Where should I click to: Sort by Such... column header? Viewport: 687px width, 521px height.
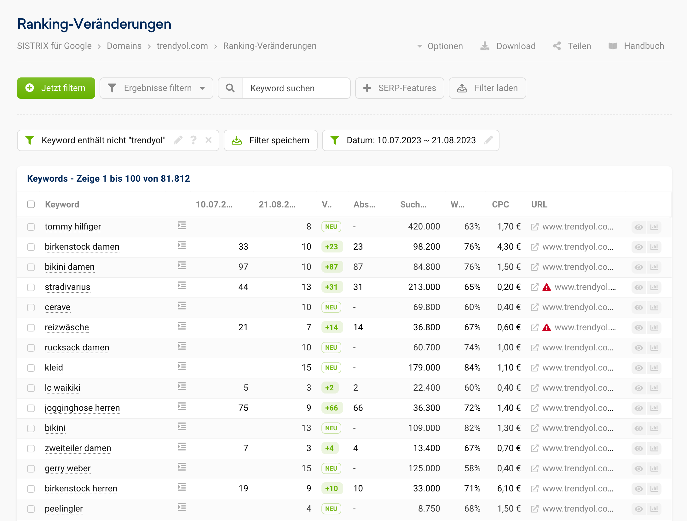click(x=413, y=205)
